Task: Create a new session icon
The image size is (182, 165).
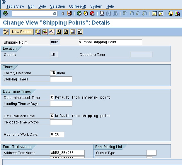Action: click(x=154, y=13)
